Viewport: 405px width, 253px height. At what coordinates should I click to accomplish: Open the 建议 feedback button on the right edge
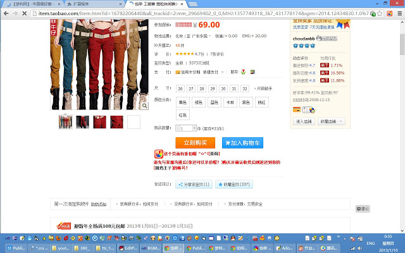coord(363,209)
